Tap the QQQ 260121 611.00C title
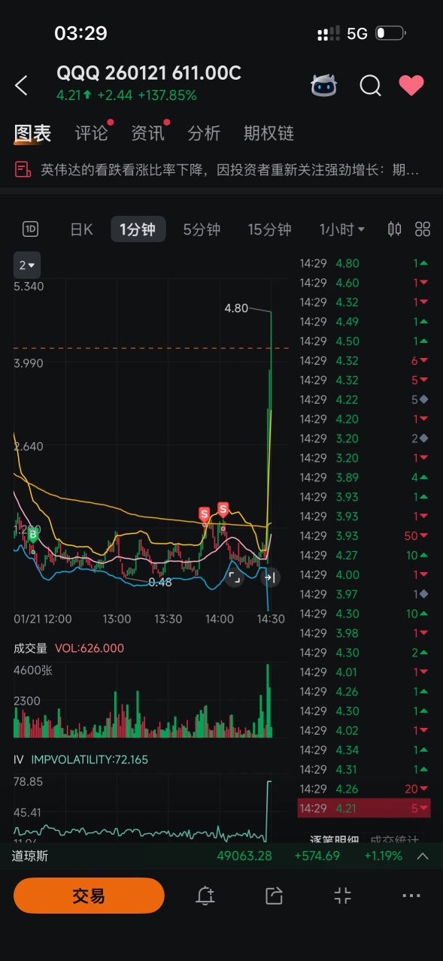 point(149,73)
